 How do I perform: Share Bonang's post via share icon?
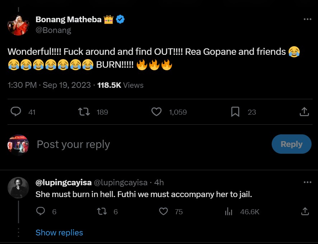pyautogui.click(x=304, y=112)
